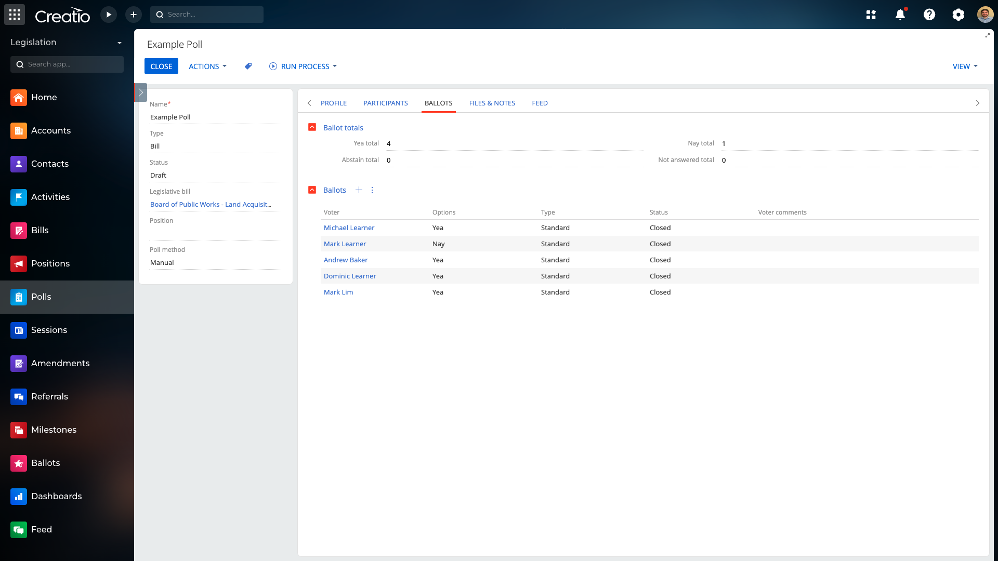Click the plus quick-add icon in top bar
This screenshot has width=998, height=561.
pos(134,15)
